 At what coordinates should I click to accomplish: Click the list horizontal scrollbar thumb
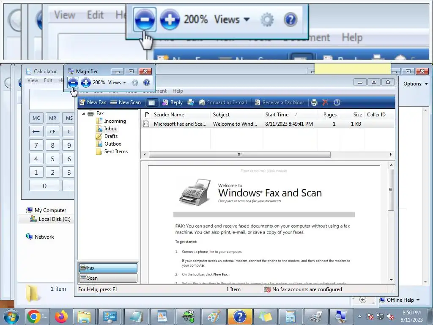click(x=240, y=154)
